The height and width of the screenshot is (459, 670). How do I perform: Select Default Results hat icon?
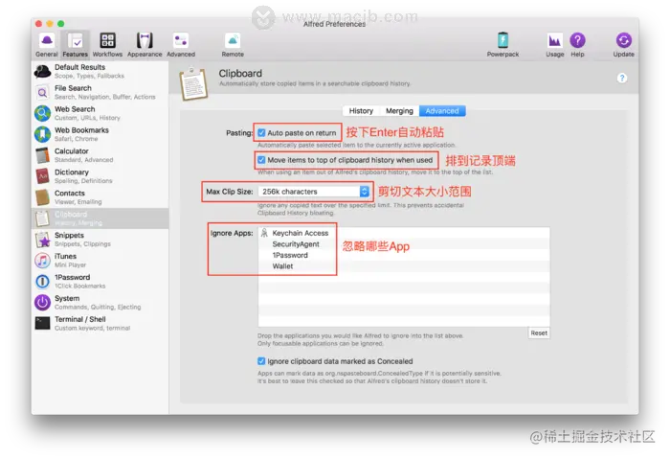click(x=42, y=71)
